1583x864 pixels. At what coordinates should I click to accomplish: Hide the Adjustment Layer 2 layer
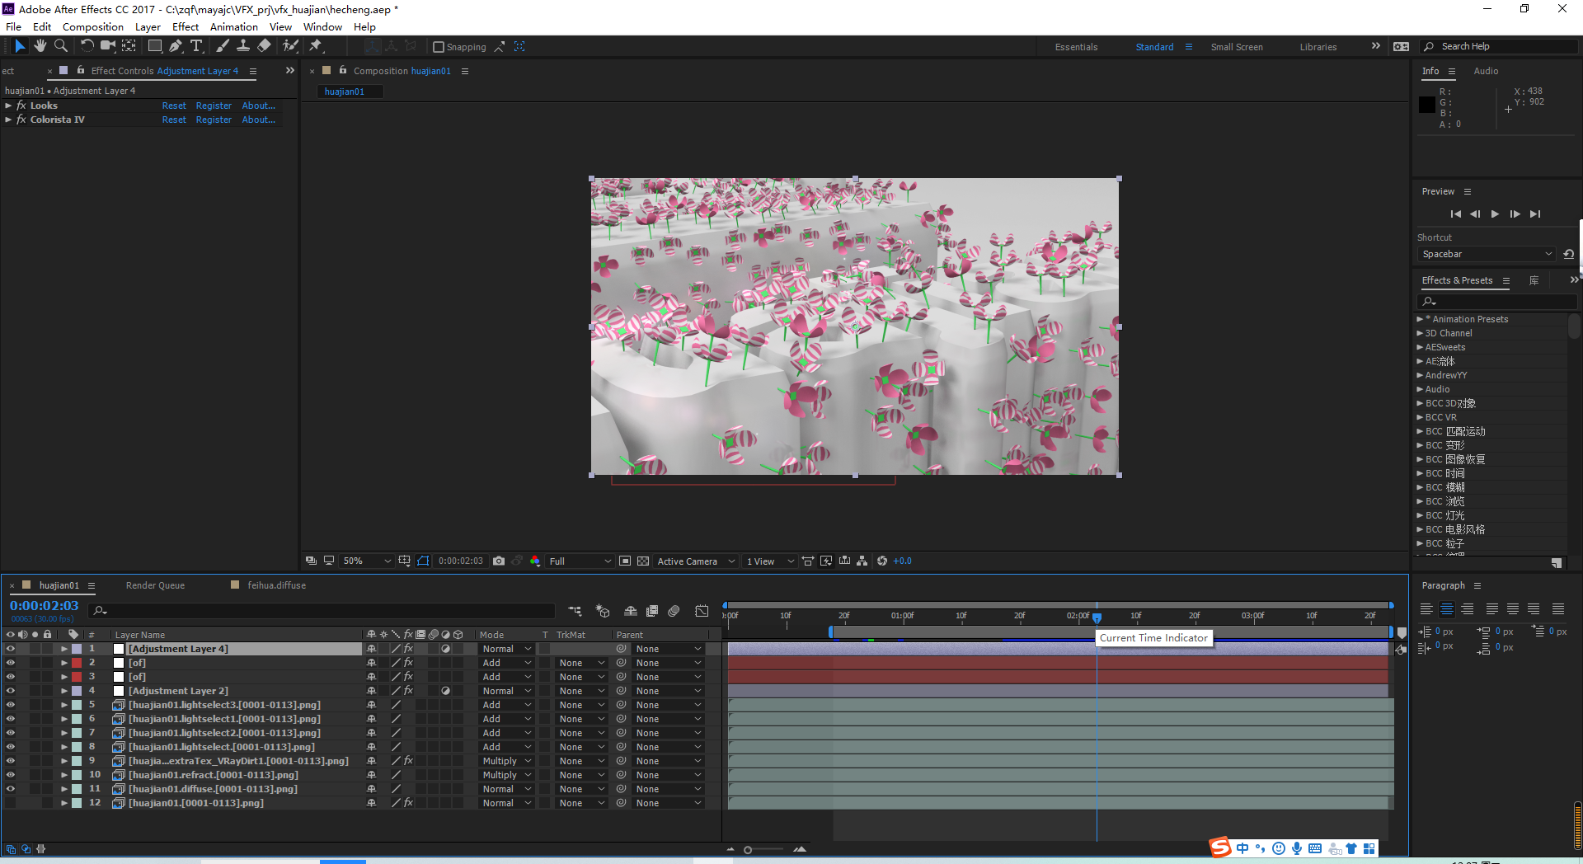10,691
